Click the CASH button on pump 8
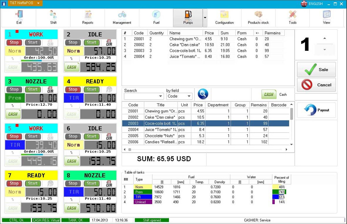 [x=72, y=208]
